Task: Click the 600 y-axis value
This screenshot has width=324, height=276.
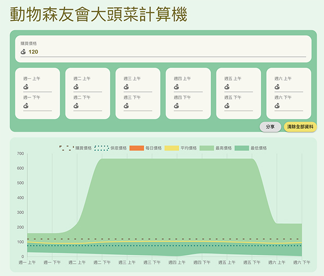Action: pyautogui.click(x=20, y=168)
